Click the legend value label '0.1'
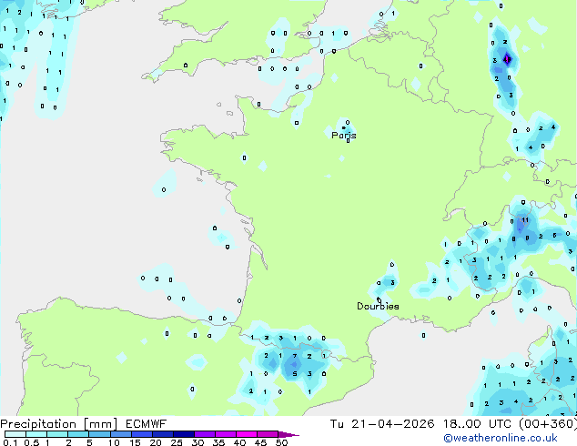The image size is (577, 446). (10, 442)
